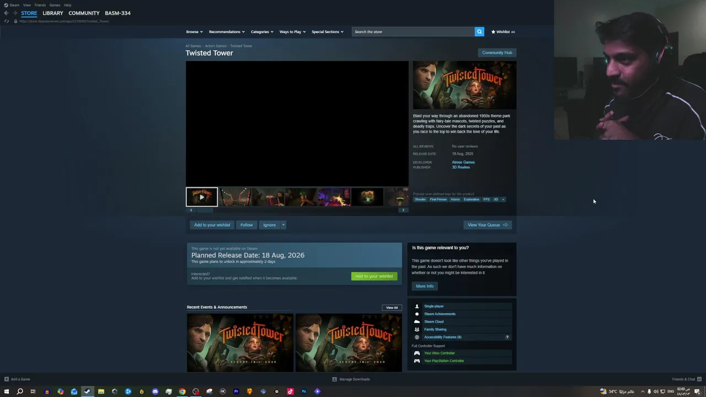The width and height of the screenshot is (706, 397).
Task: Click the network tray icon
Action: coord(663,391)
